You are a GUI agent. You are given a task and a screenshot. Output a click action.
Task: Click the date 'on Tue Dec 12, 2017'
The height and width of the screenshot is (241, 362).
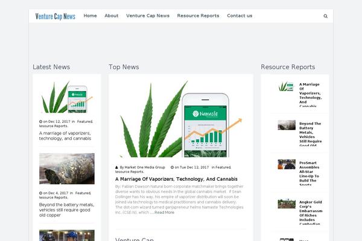[192, 167]
